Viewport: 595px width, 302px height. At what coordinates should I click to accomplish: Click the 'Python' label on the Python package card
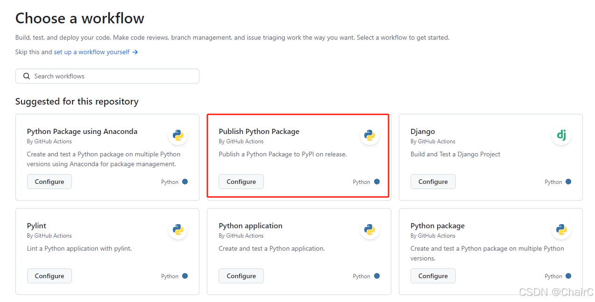pos(553,276)
